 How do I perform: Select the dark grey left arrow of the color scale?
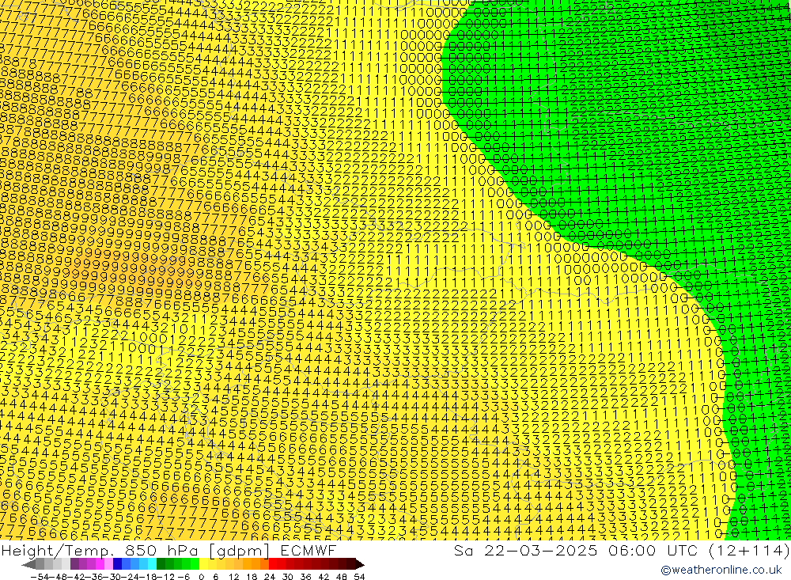click(28, 564)
